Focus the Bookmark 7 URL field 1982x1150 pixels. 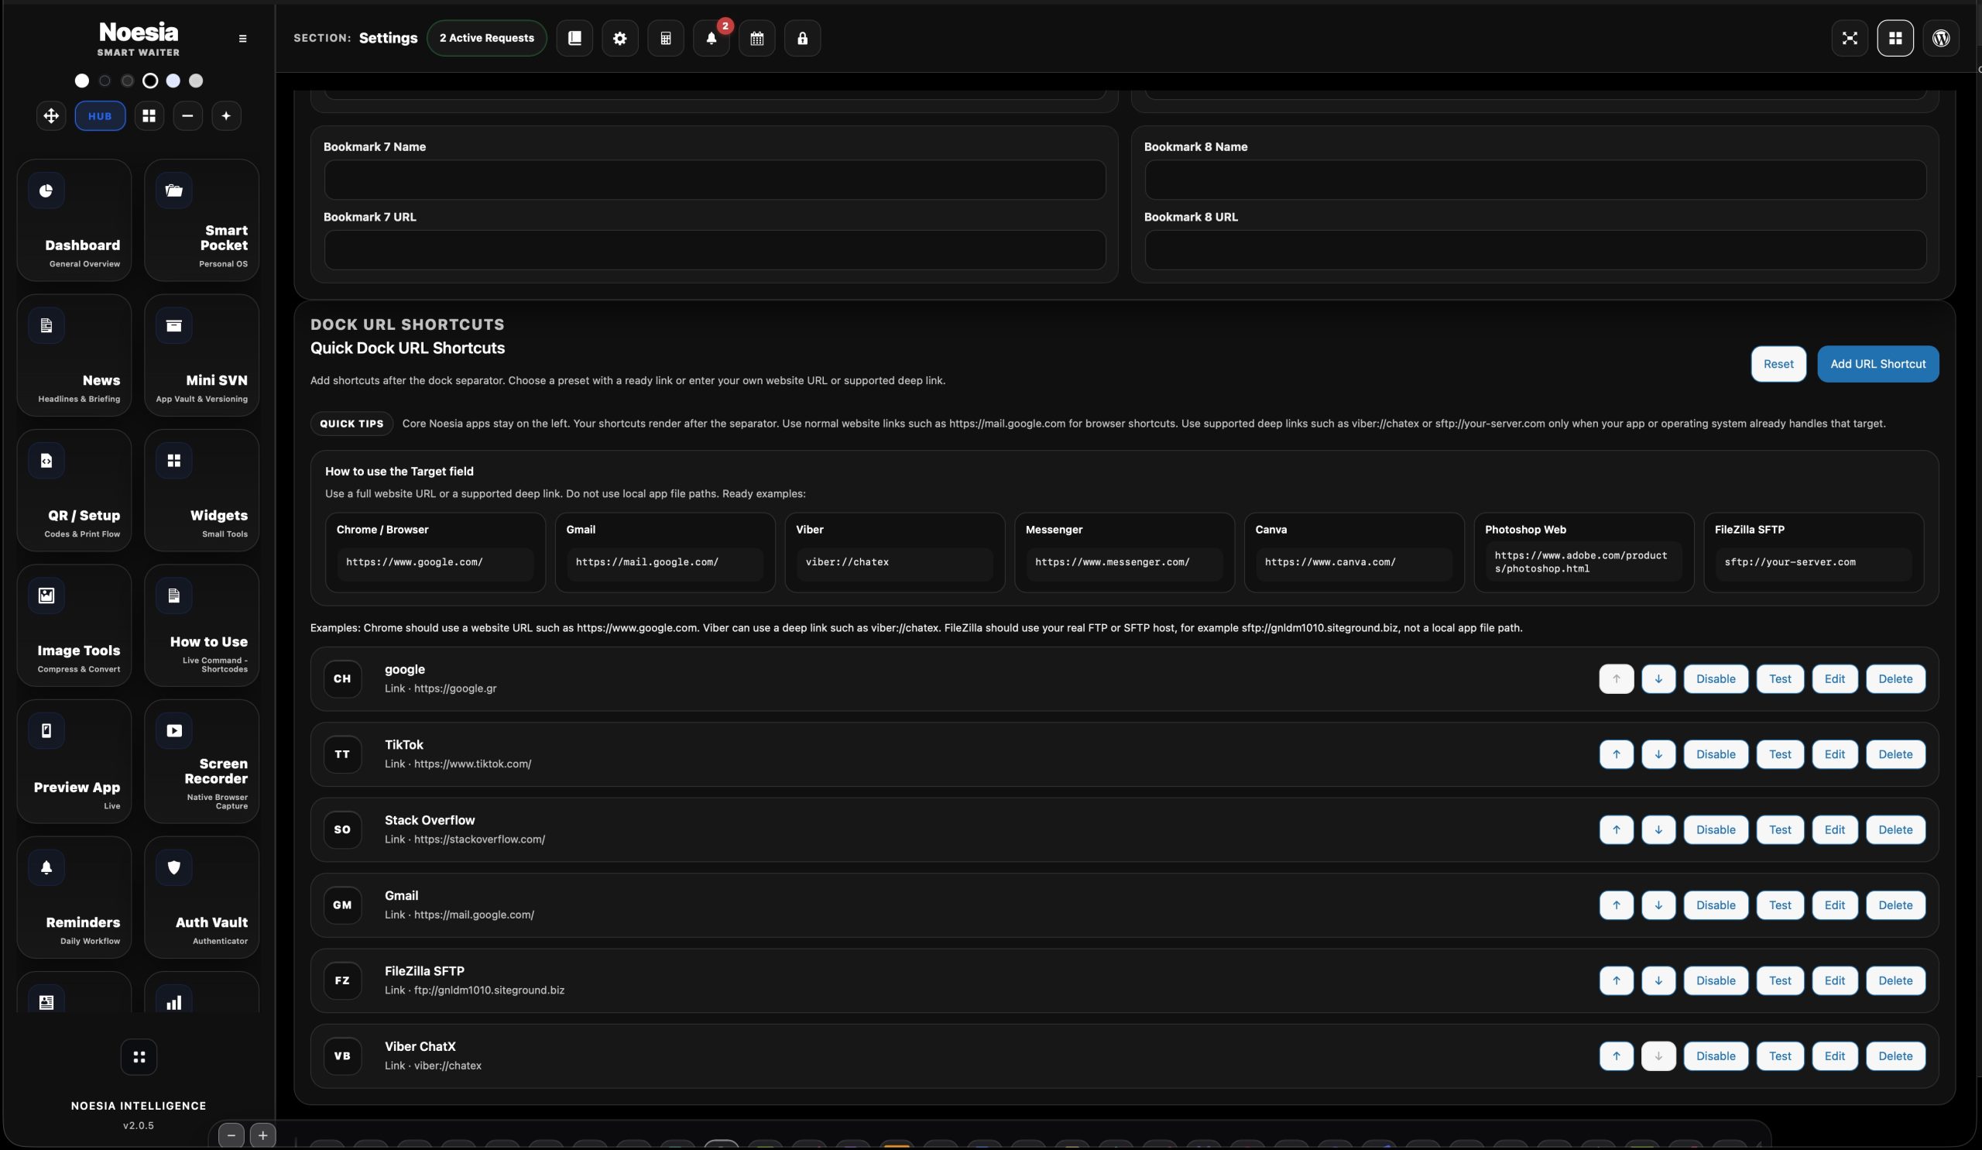[715, 249]
